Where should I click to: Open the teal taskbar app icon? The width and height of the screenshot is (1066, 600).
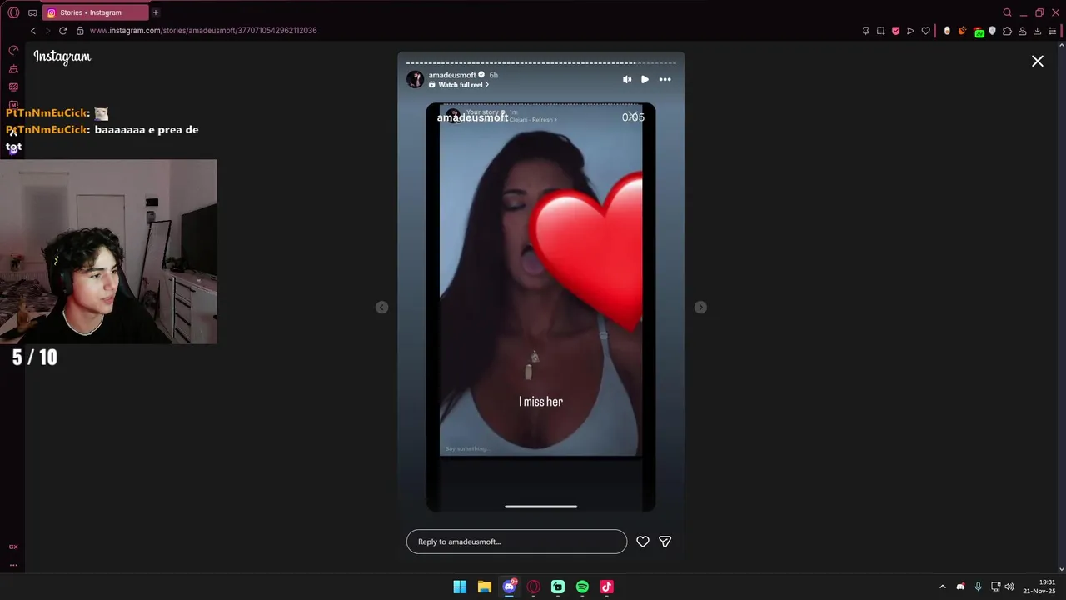click(x=558, y=587)
